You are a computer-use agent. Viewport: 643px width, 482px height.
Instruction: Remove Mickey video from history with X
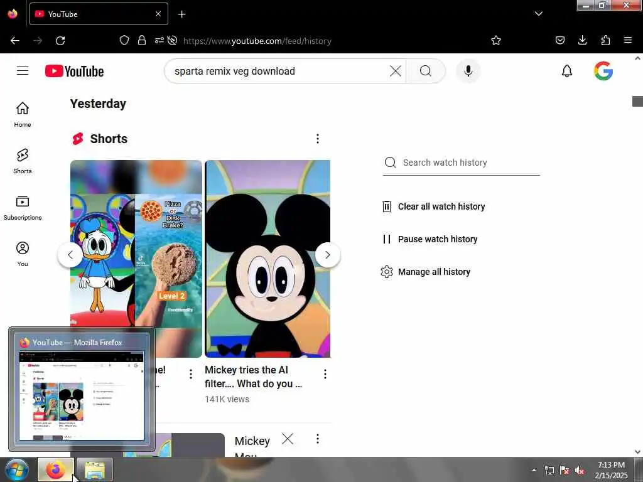click(288, 439)
